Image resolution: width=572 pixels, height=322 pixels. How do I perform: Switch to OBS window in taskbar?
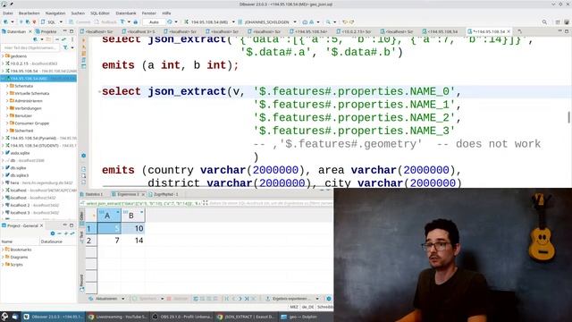[x=181, y=317]
